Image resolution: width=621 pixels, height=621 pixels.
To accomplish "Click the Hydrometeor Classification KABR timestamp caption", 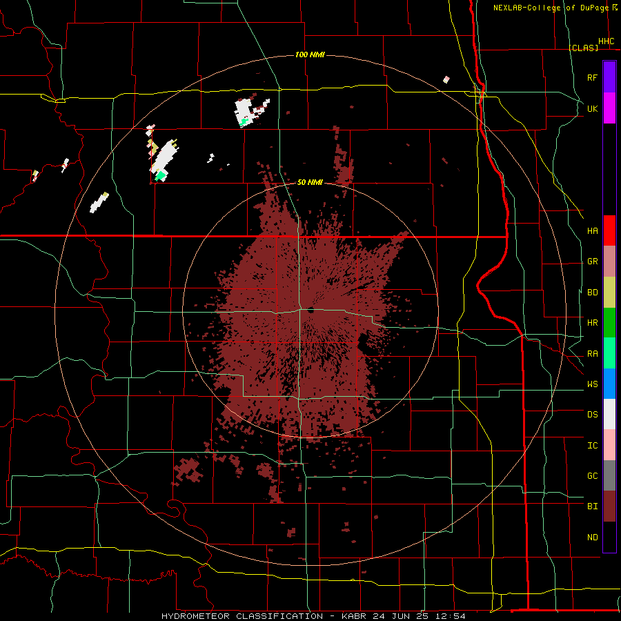I will pyautogui.click(x=313, y=616).
